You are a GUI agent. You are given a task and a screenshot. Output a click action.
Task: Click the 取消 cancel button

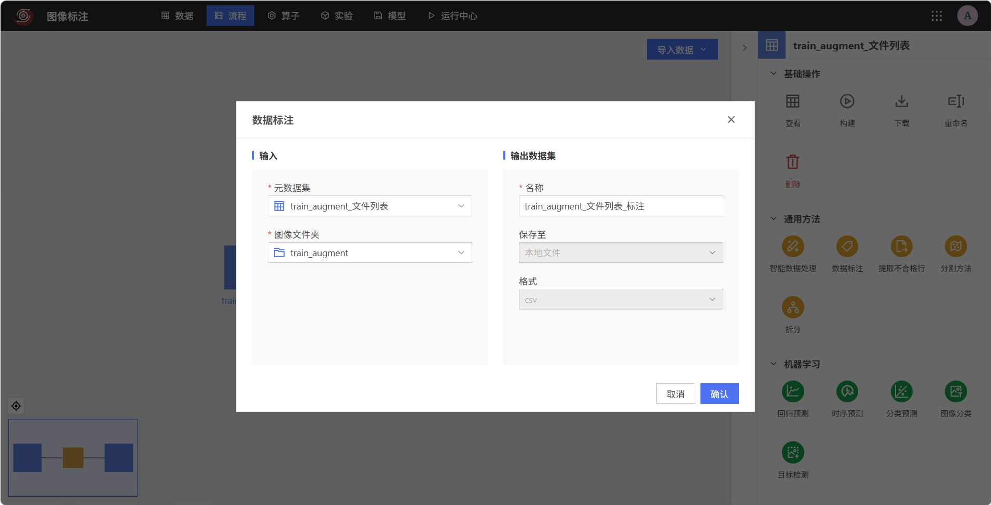[x=675, y=394]
